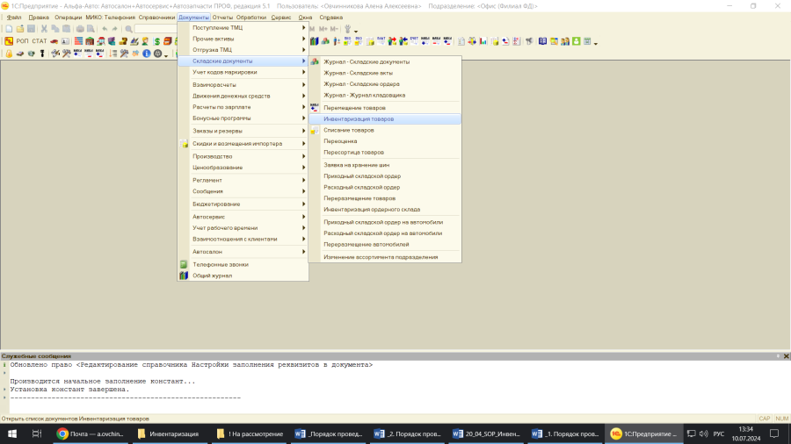Choose Инвентаризация ордерного склада entry

(x=385, y=209)
